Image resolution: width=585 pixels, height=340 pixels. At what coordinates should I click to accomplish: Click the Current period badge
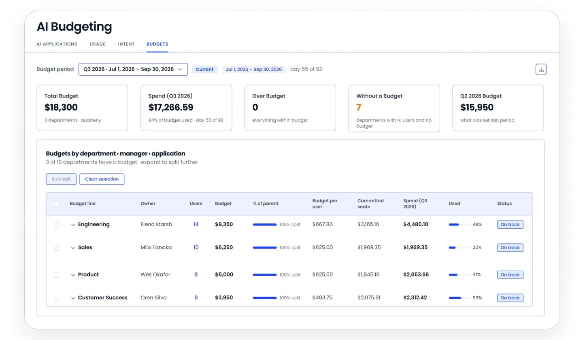click(x=205, y=69)
